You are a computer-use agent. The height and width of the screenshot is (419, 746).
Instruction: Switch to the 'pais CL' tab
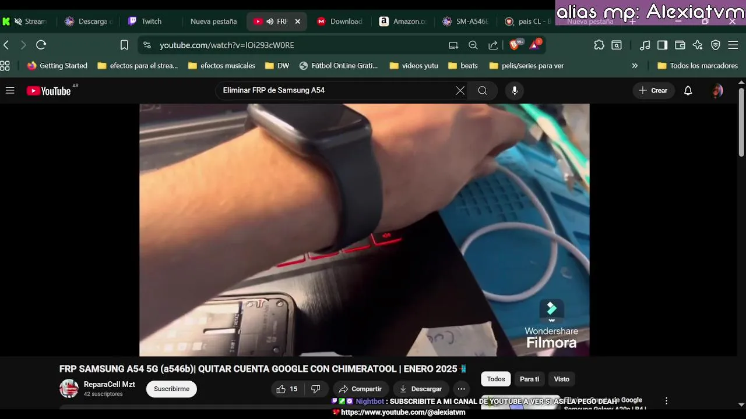pos(527,22)
